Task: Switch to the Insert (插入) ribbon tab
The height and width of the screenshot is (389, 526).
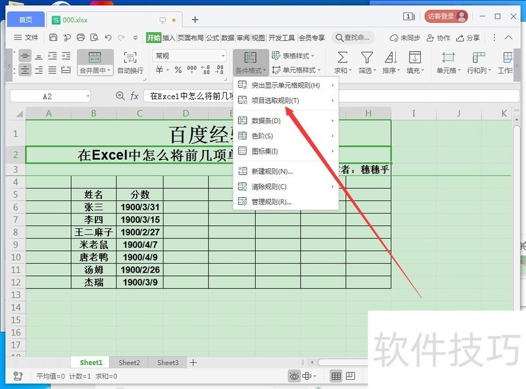Action: tap(169, 37)
